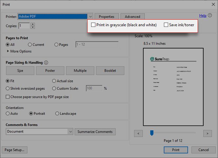Increase the copies count with up arrow
Image resolution: width=218 pixels, height=158 pixels.
coord(32,24)
